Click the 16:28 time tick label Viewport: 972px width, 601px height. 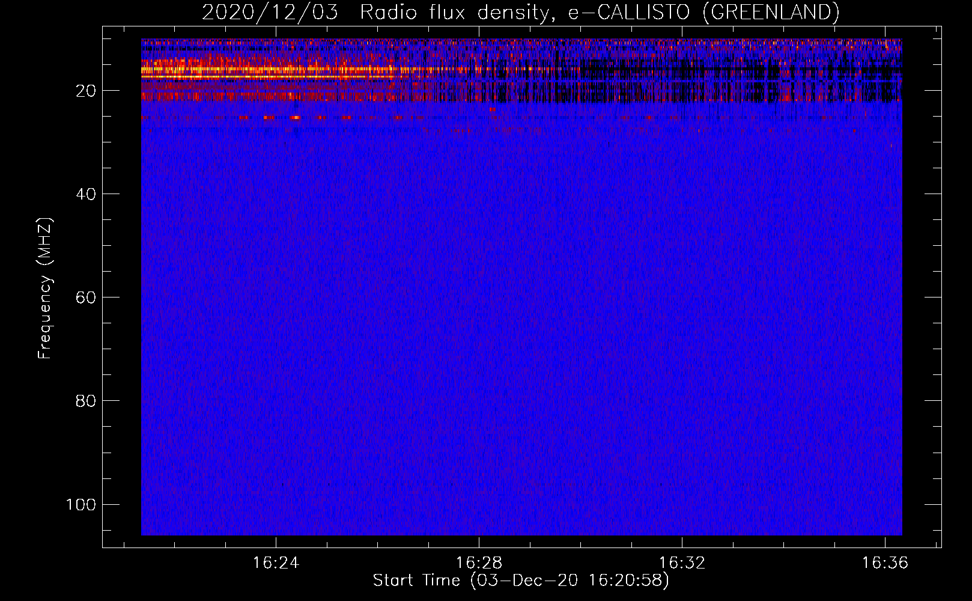(479, 563)
